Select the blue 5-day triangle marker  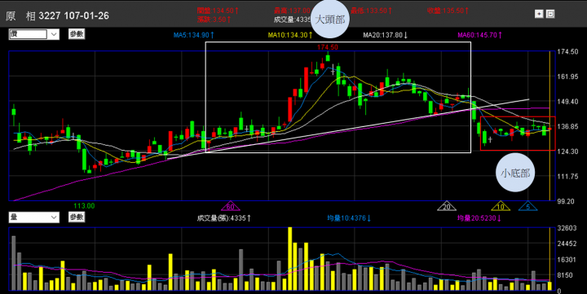[527, 206]
